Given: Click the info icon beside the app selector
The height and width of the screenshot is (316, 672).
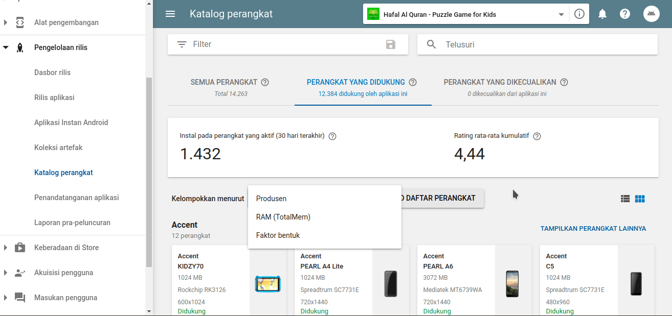Looking at the screenshot, I should click(x=579, y=14).
